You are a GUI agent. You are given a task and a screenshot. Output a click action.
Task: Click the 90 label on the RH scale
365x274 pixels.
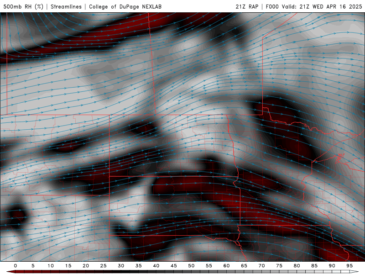pyautogui.click(x=332, y=266)
